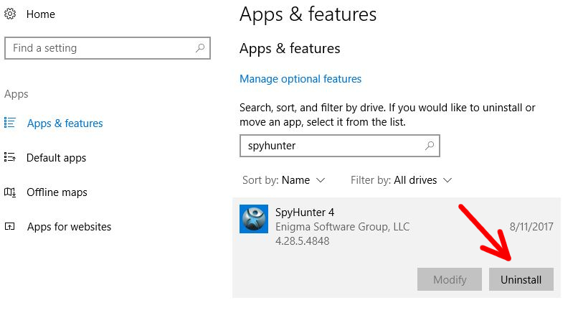Screen dimensions: 573x313
Task: Open Apps for websites section
Action: click(x=69, y=227)
